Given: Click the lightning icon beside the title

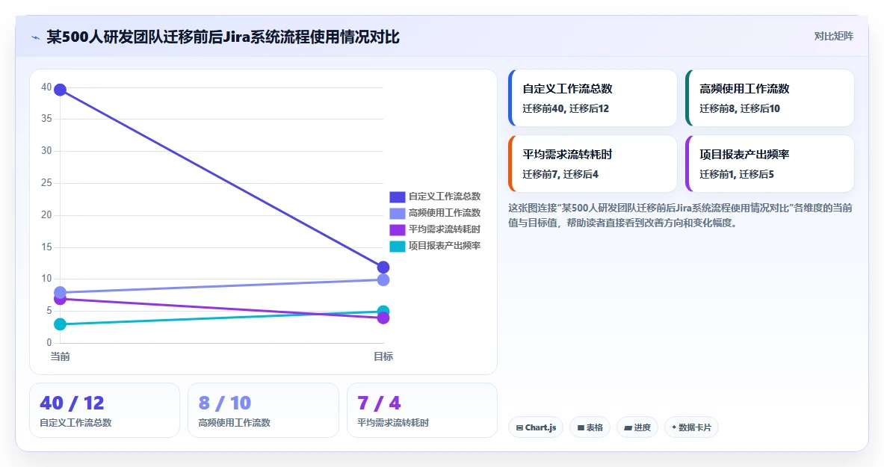Looking at the screenshot, I should pos(36,38).
